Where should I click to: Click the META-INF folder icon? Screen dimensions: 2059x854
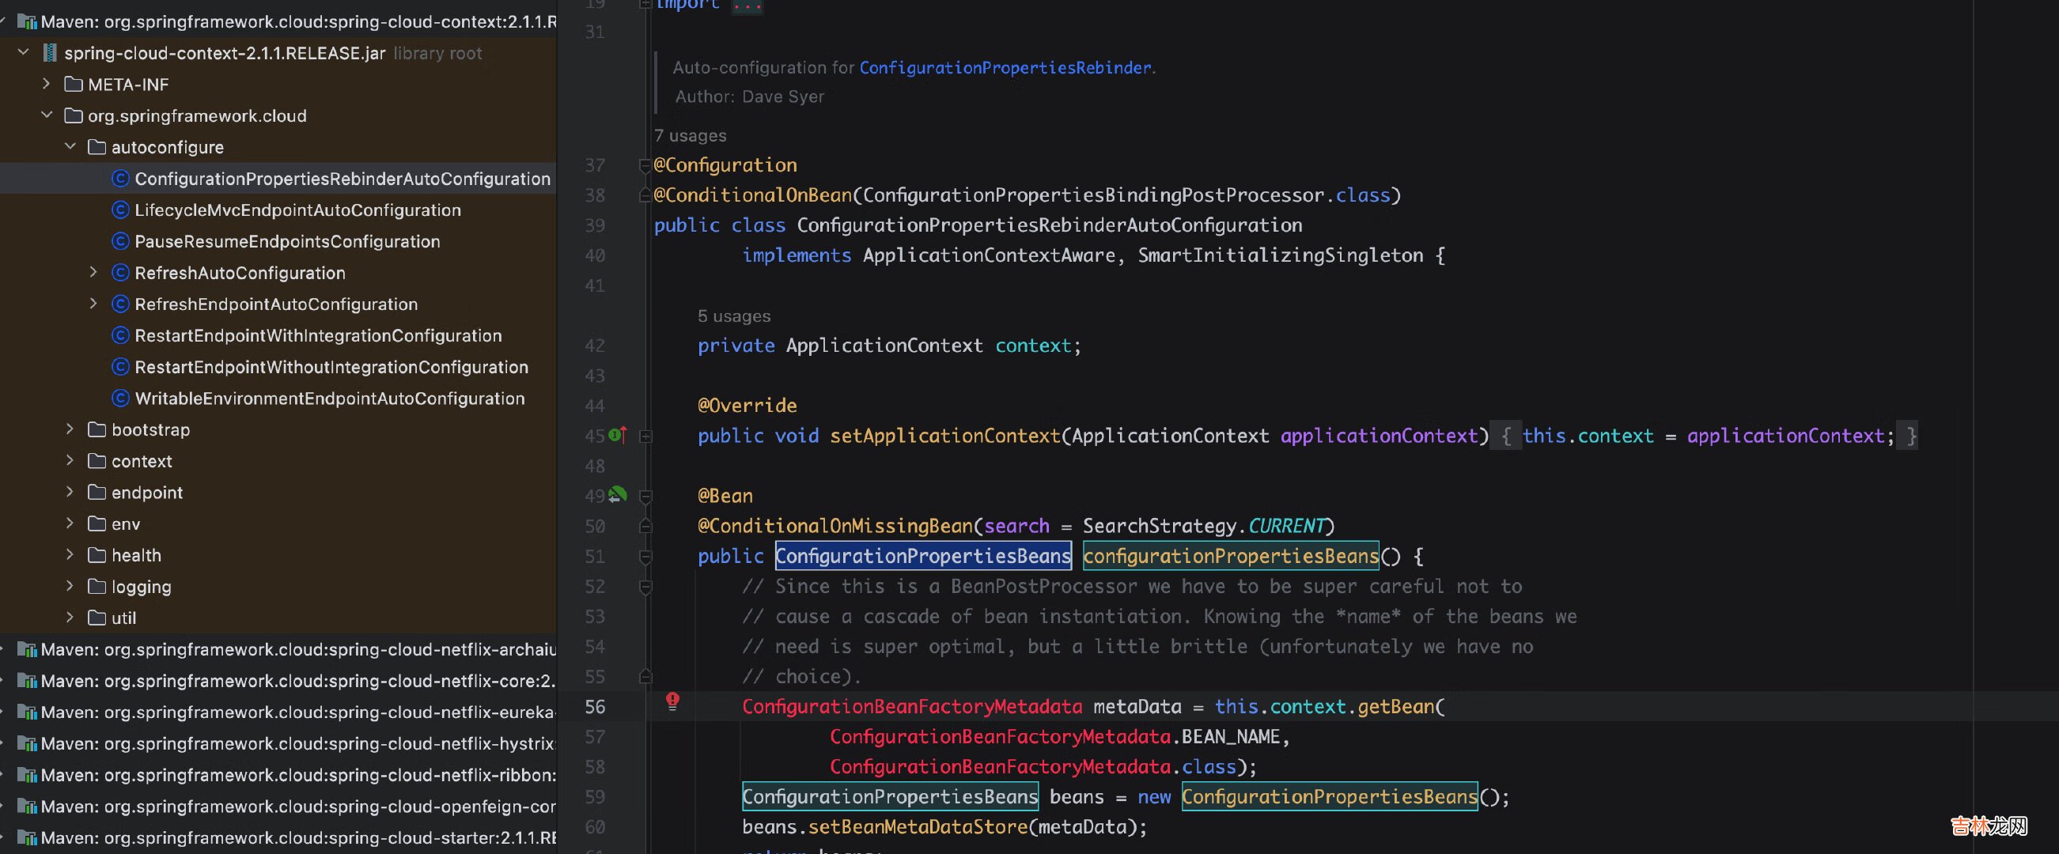74,84
